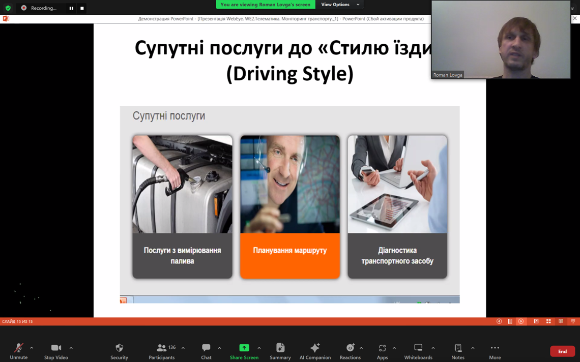Pause the Zoom recording
This screenshot has width=580, height=362.
[x=71, y=8]
